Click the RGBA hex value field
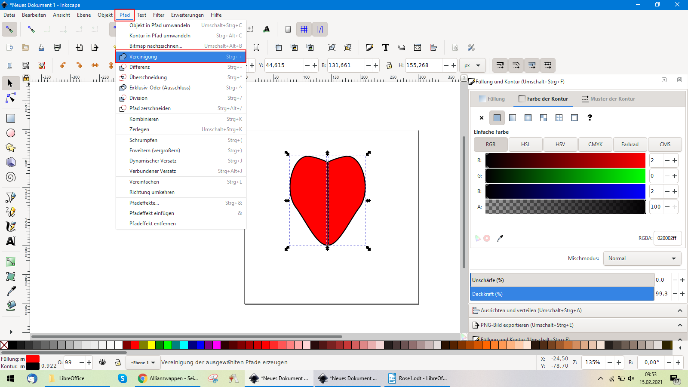Screen dimensions: 688x387 pyautogui.click(x=667, y=238)
